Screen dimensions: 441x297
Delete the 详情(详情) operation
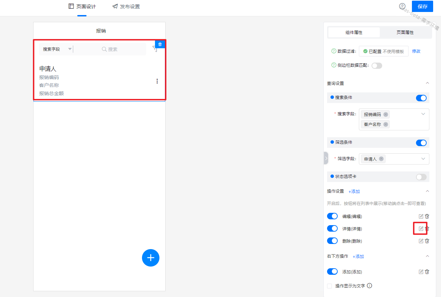coord(427,229)
